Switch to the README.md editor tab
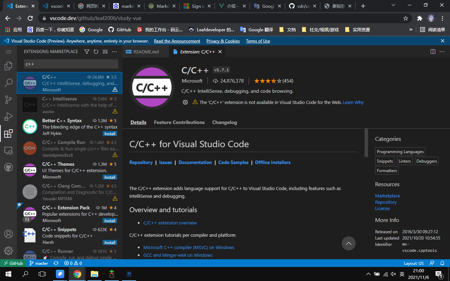 [x=146, y=52]
